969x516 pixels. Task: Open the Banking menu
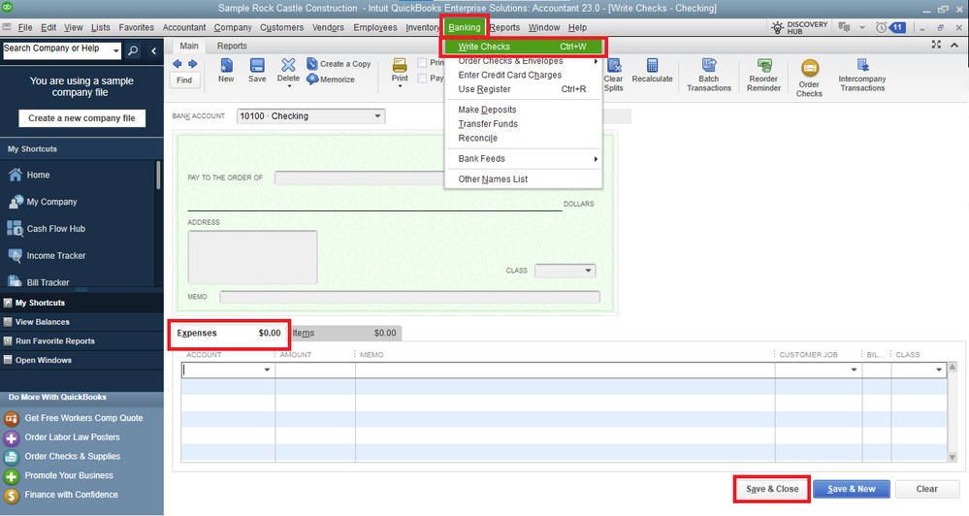[464, 27]
